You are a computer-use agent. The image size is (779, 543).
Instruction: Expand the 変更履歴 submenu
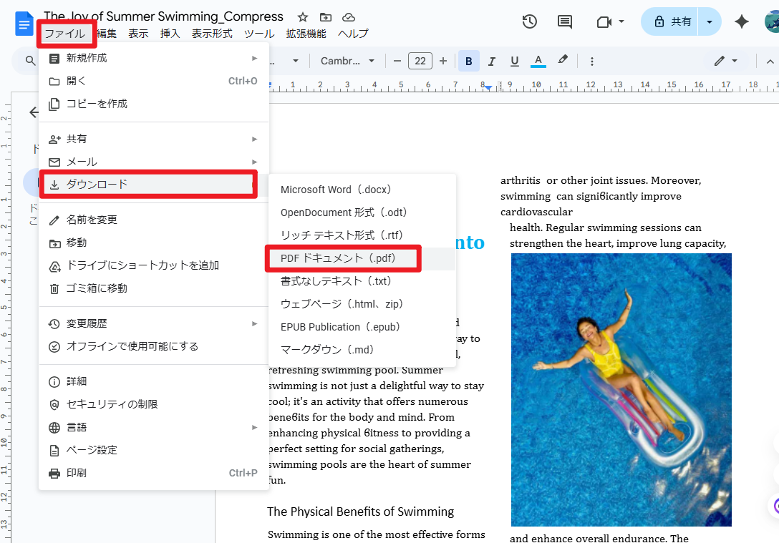[x=154, y=323]
